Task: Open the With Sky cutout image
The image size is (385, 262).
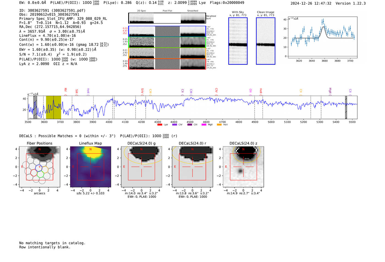Action: (x=238, y=41)
